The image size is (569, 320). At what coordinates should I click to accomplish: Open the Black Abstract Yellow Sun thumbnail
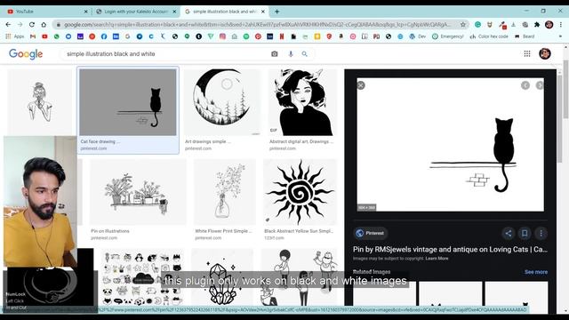point(301,192)
